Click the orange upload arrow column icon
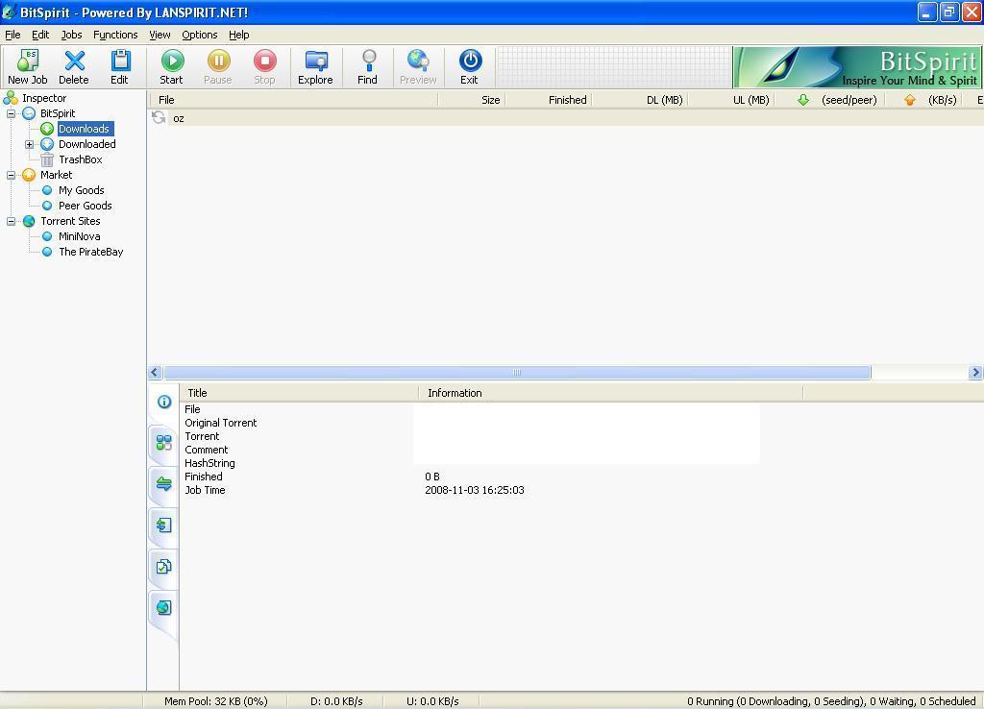This screenshot has height=709, width=984. point(910,100)
